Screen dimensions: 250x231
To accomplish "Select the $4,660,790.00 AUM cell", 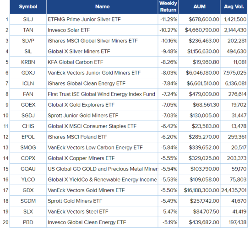I will coord(199,30).
